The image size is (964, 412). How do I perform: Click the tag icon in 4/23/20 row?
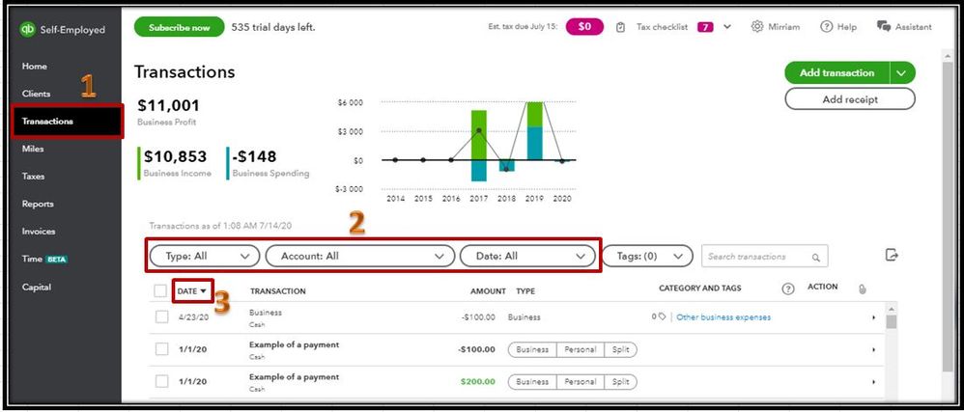pyautogui.click(x=662, y=316)
